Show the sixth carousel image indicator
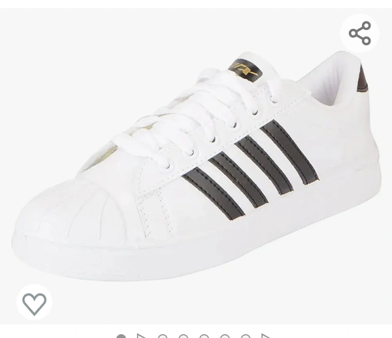392x338 pixels. click(x=225, y=336)
